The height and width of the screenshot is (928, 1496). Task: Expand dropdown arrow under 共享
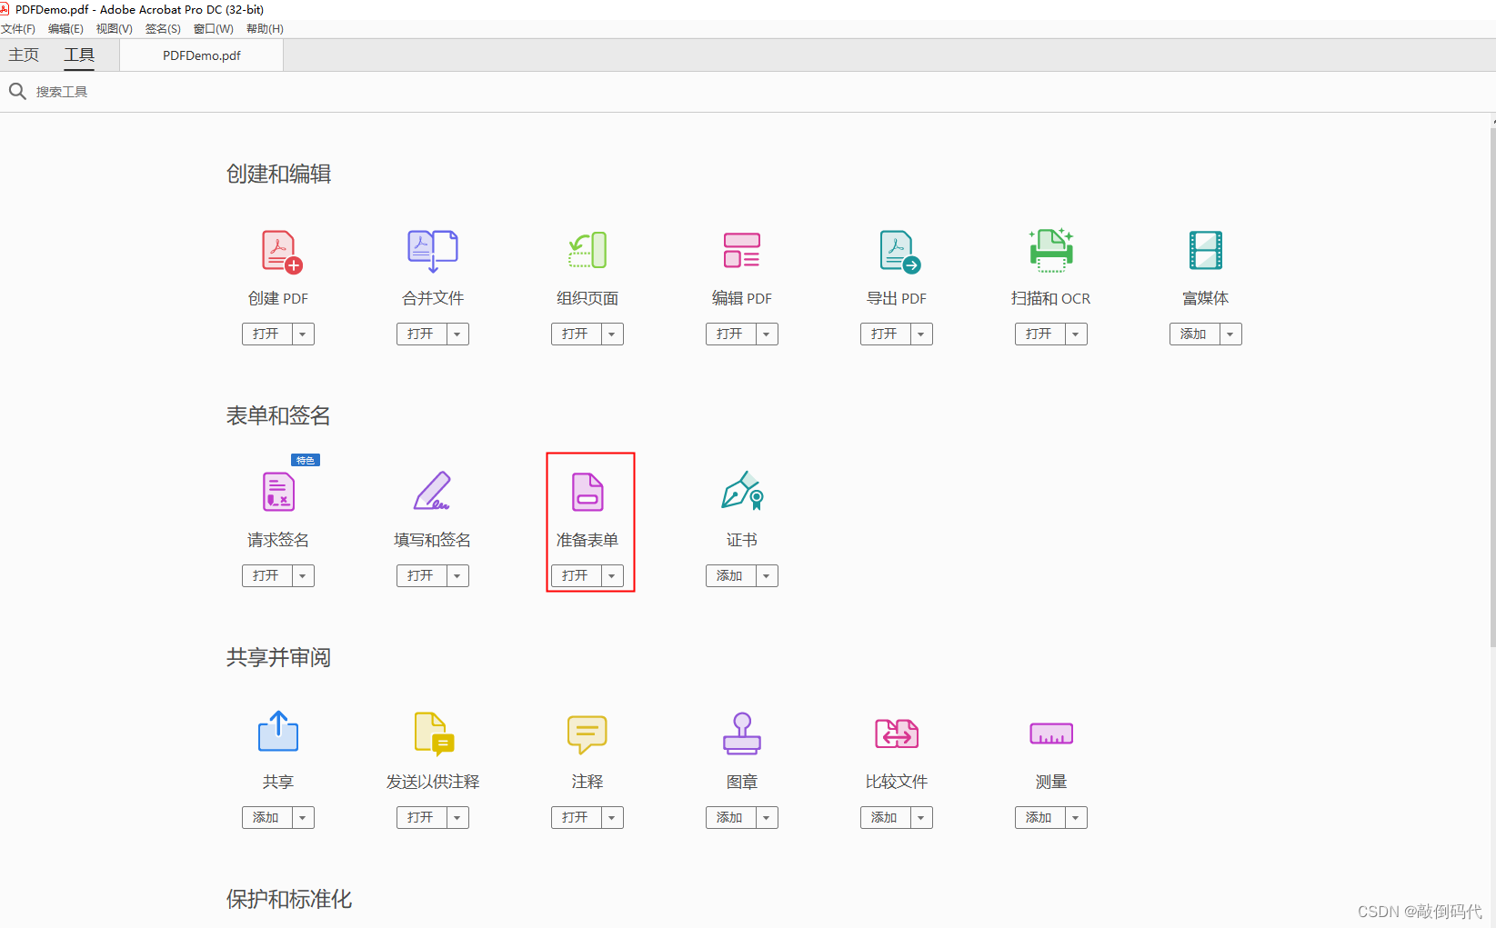point(303,818)
